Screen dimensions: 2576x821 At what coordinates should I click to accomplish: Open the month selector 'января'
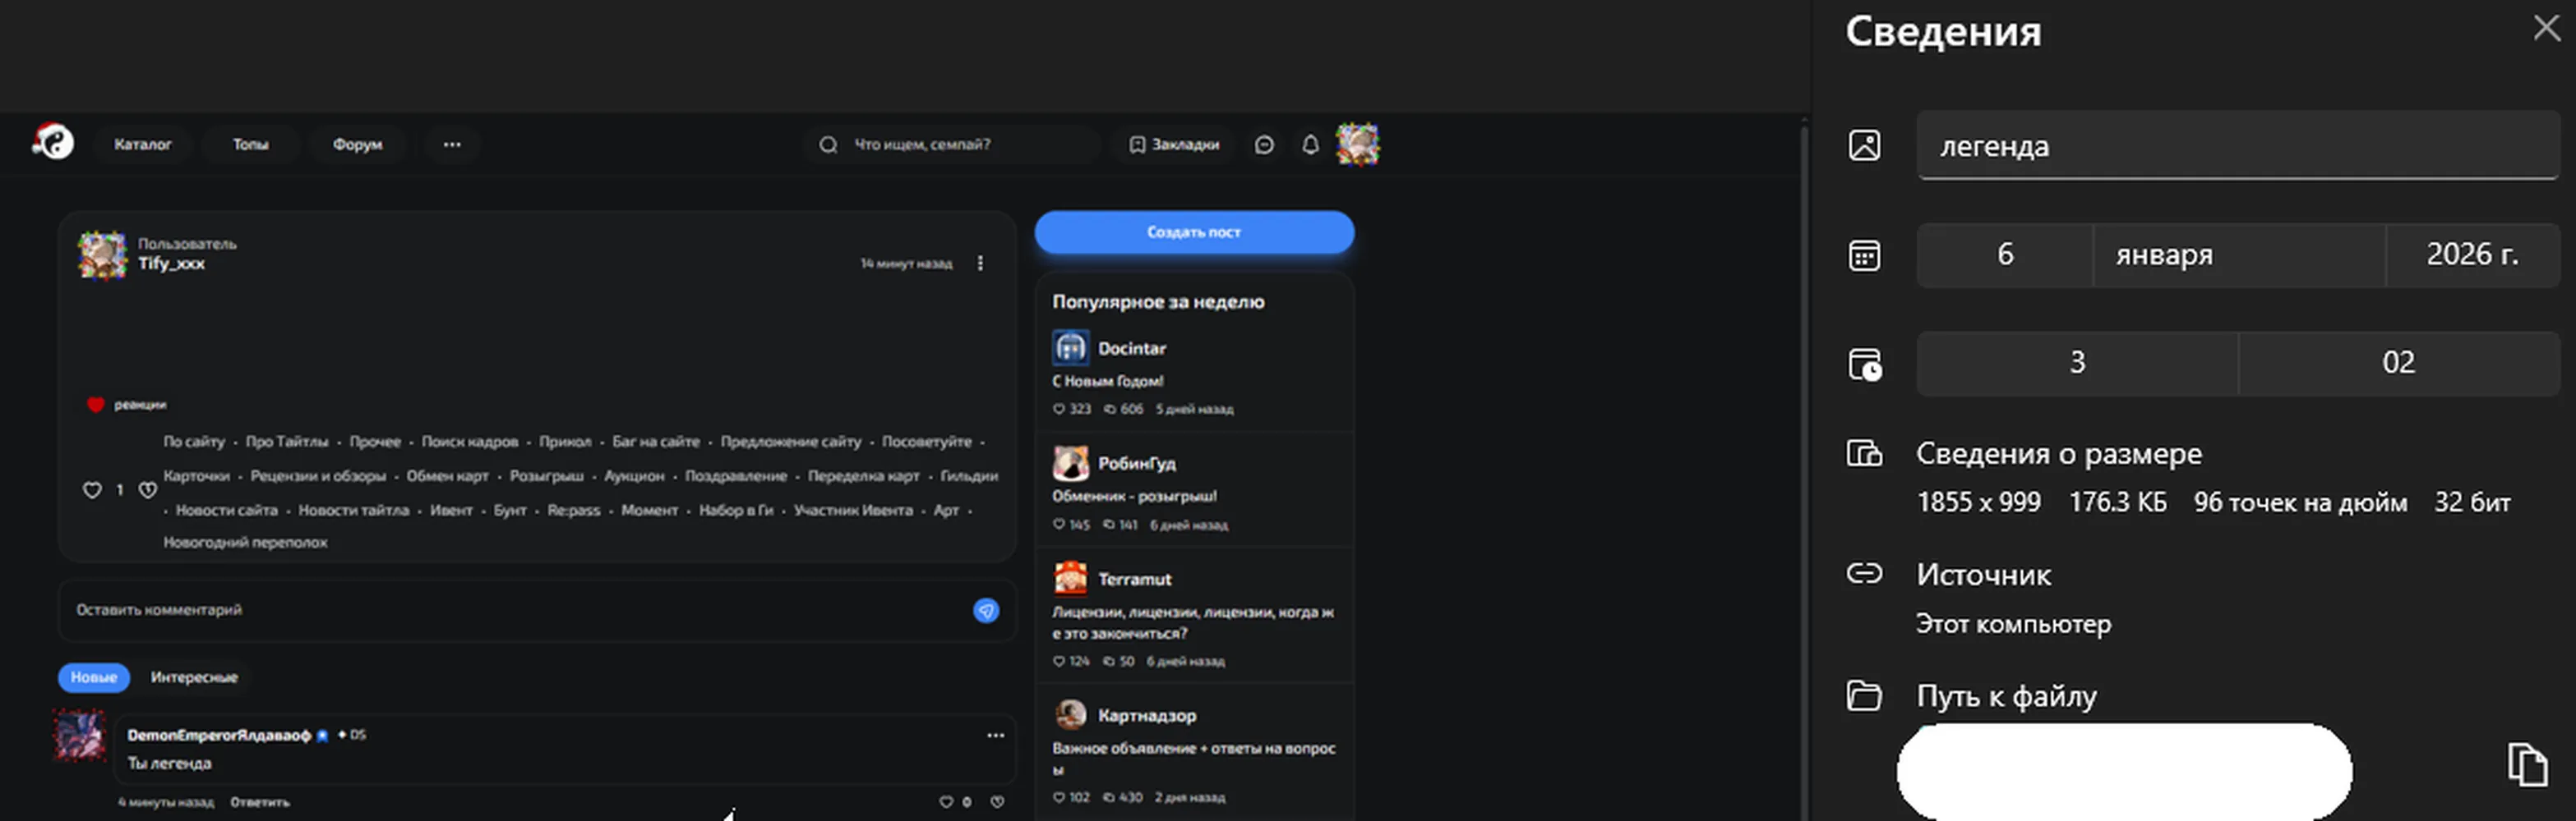click(x=2239, y=255)
